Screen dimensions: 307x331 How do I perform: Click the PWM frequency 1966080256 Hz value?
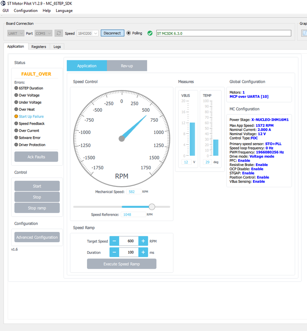[x=270, y=152]
